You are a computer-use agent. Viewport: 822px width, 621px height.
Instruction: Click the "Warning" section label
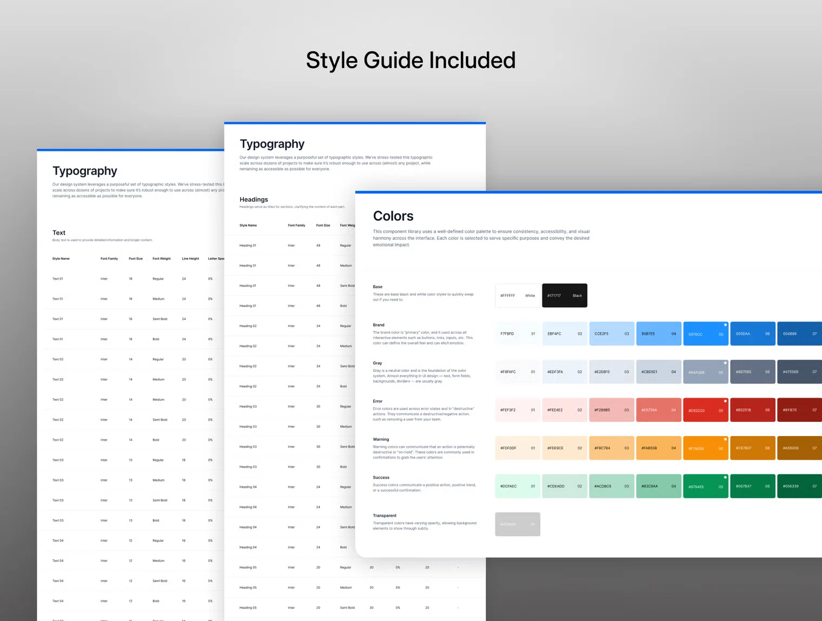[x=381, y=439]
